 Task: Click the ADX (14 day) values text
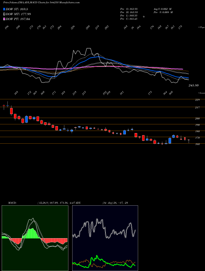click(115, 203)
